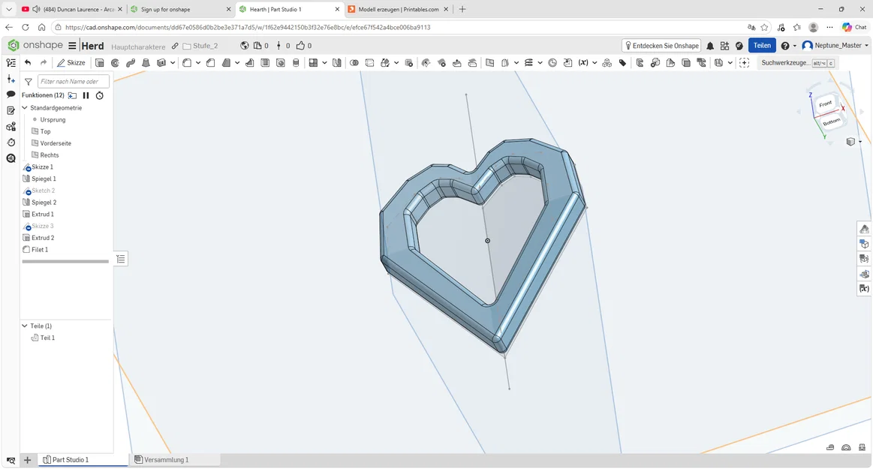The image size is (873, 469).
Task: Select the Extrude tool in the toolbar
Action: point(100,63)
